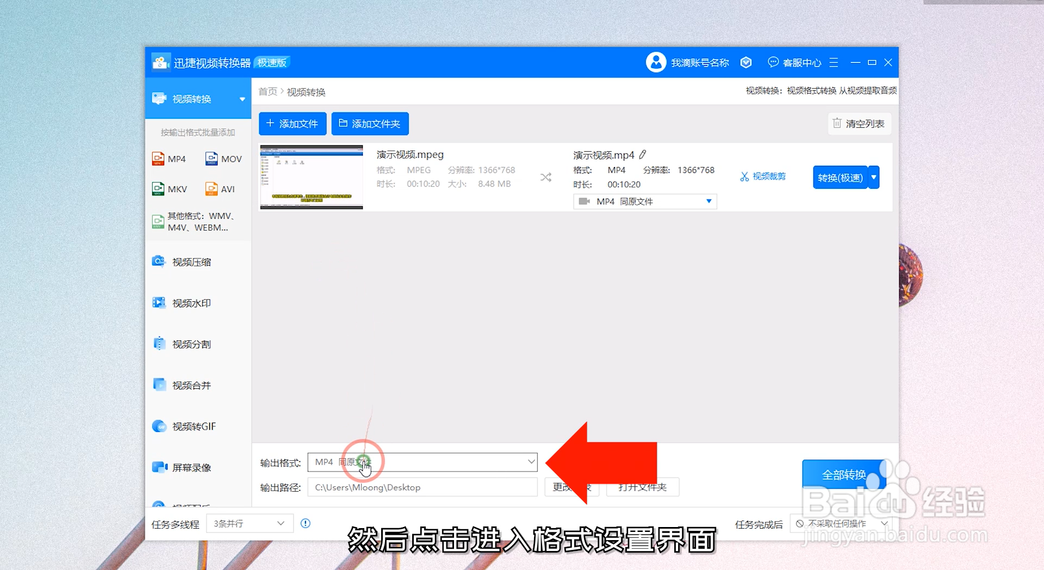Click the 视频转换 sidebar header icon
The width and height of the screenshot is (1044, 570).
[159, 98]
